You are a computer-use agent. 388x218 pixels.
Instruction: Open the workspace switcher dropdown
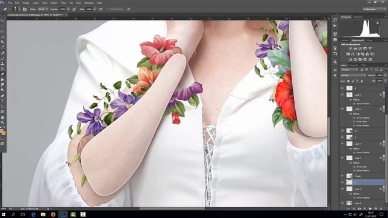pos(375,9)
